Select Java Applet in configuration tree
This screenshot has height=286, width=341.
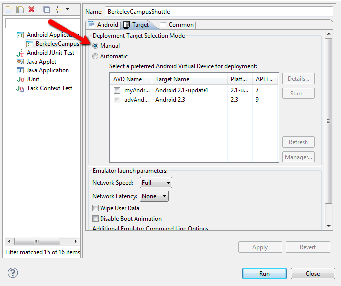(41, 62)
